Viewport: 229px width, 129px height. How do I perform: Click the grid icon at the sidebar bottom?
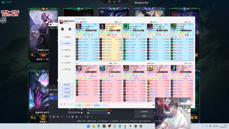pos(64,104)
